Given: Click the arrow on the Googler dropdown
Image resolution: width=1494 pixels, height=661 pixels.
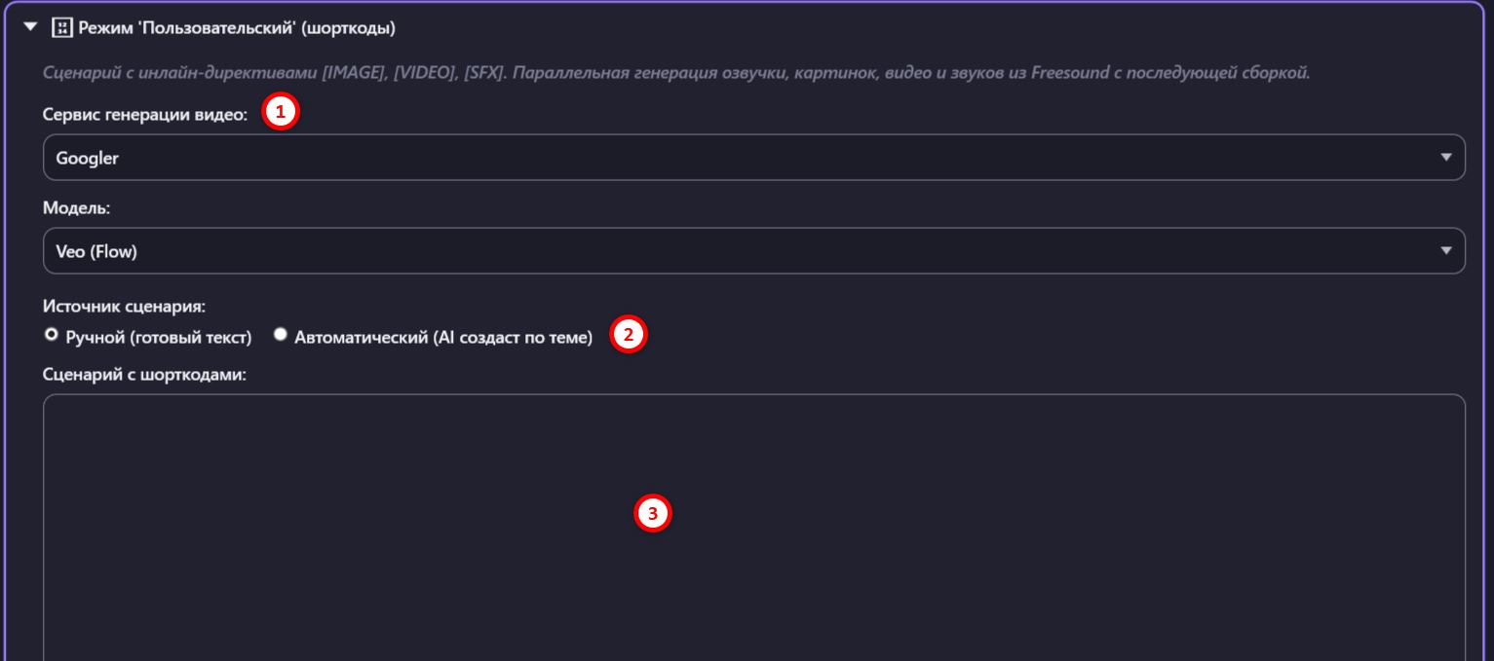Looking at the screenshot, I should [x=1445, y=158].
